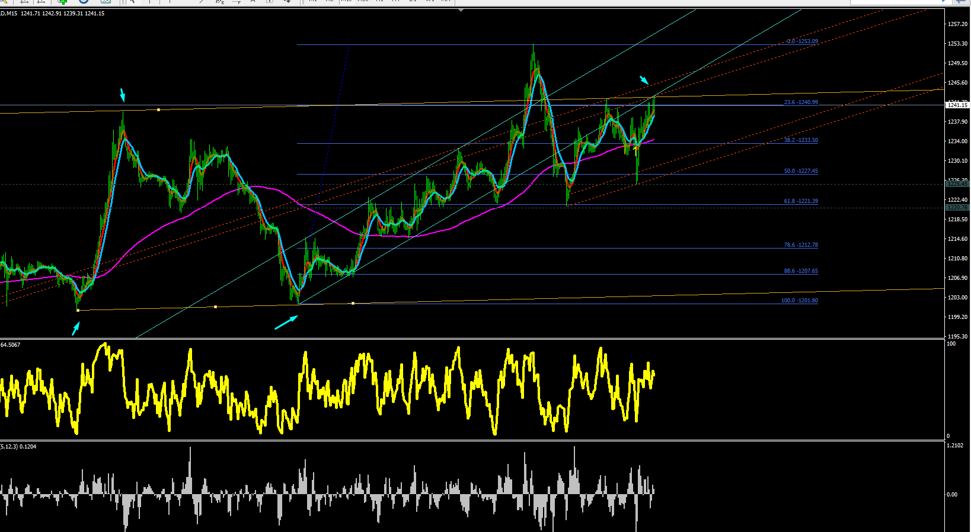
Task: Click the 1.2102 value on histogram scale
Action: click(x=955, y=446)
